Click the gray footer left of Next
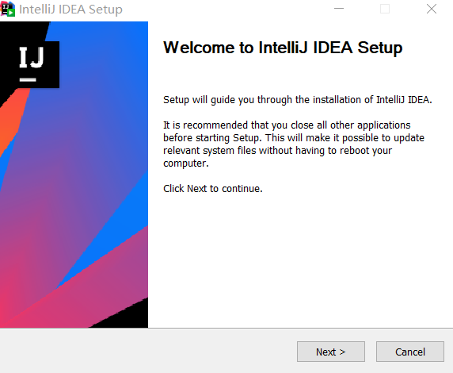453x373 pixels. coord(147,351)
